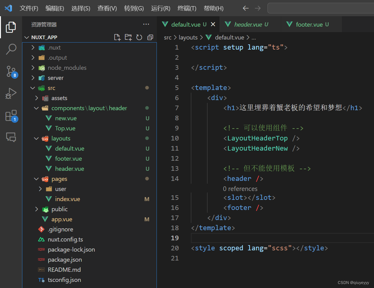Click the Vue icon of app.vue
374x288 pixels.
pyautogui.click(x=45, y=219)
